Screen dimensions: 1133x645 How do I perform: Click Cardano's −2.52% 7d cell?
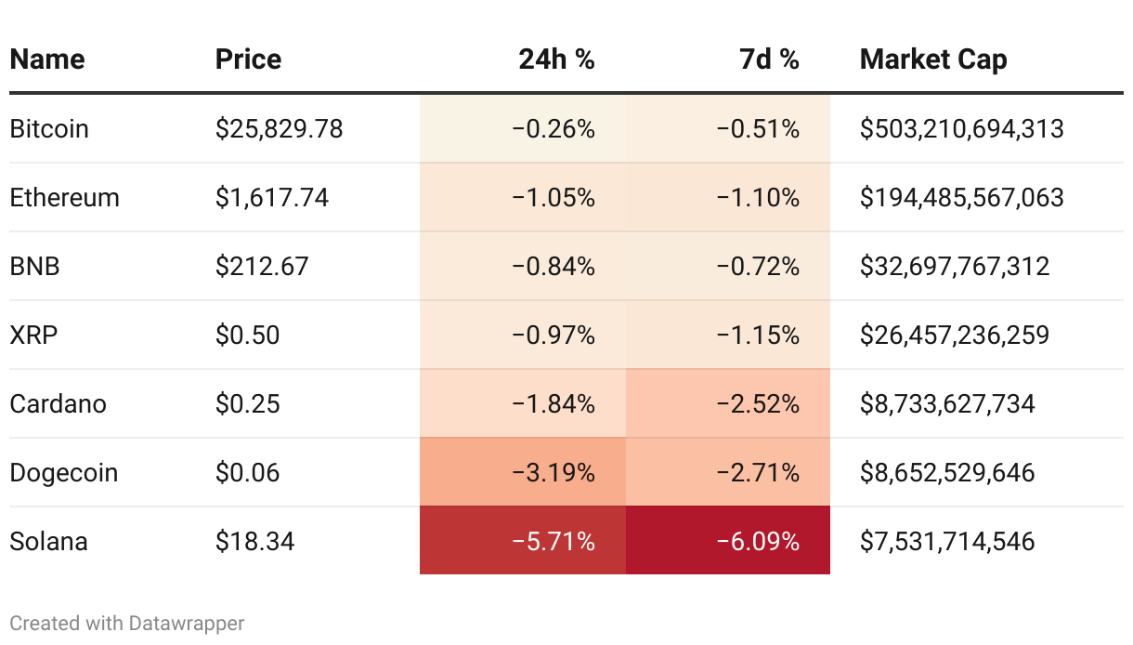pos(728,403)
